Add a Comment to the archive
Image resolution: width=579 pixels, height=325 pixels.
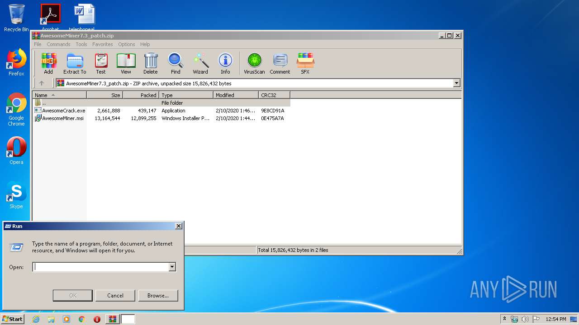point(280,63)
